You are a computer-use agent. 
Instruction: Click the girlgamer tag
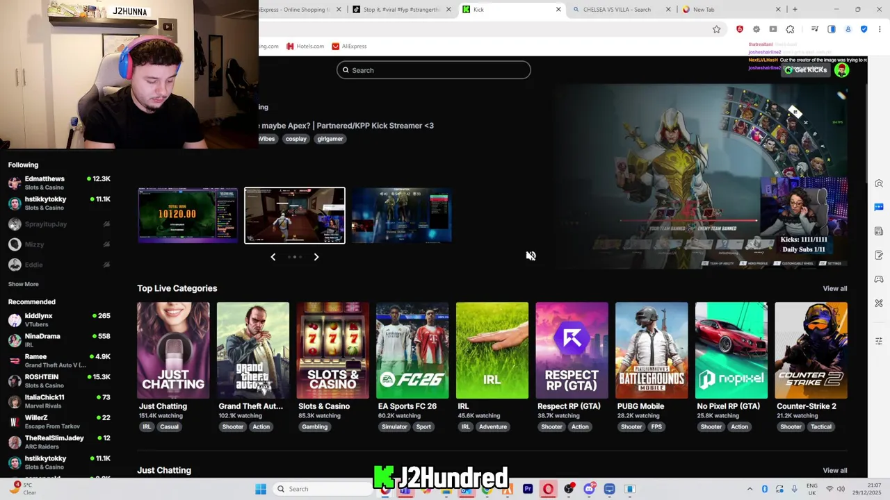coord(330,139)
